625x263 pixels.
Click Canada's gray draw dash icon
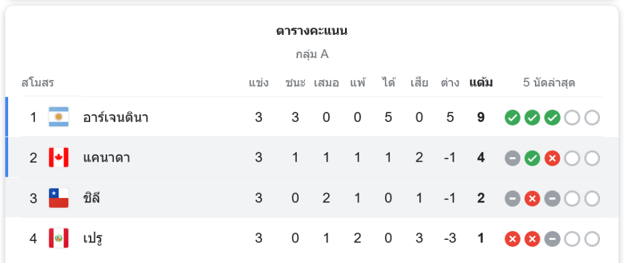512,158
